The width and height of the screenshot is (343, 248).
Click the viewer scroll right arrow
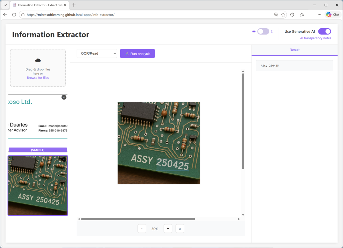239,219
